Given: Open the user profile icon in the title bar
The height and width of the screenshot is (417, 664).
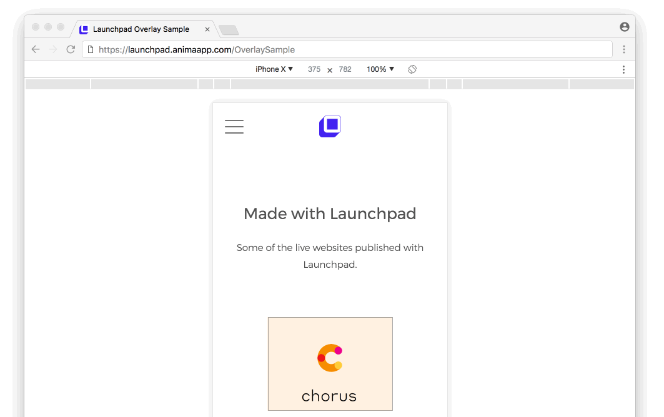Looking at the screenshot, I should pos(624,27).
